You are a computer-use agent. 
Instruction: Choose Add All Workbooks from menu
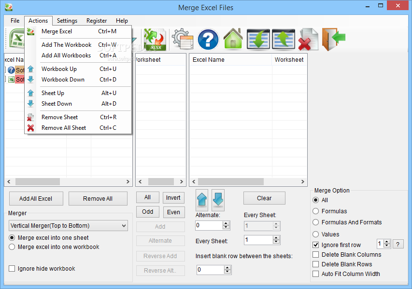(79, 55)
